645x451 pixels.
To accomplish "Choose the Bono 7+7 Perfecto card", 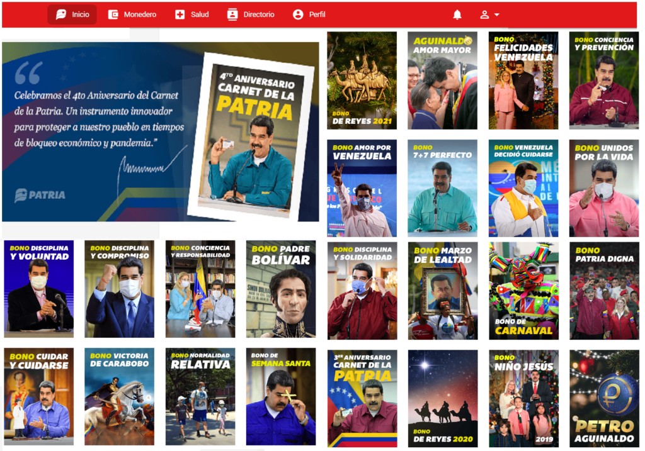I will (x=442, y=188).
